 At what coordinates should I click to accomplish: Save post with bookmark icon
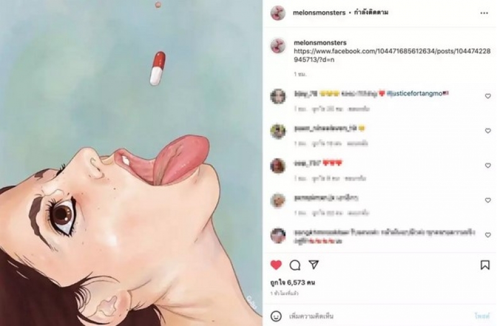coord(485,265)
